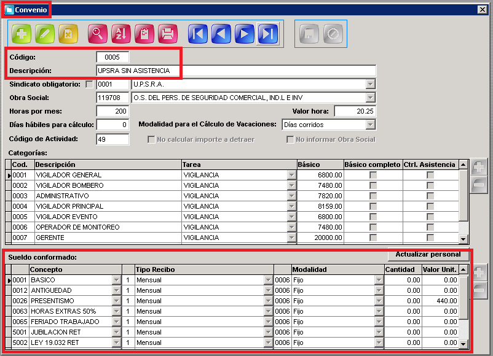Click the Actualizar personal button

pos(428,255)
